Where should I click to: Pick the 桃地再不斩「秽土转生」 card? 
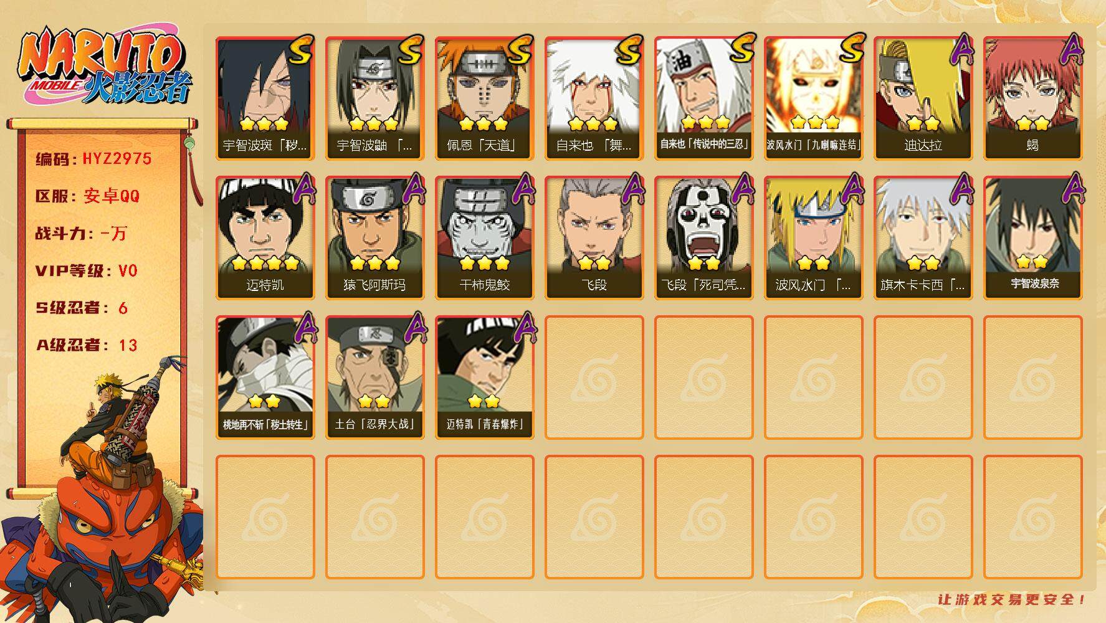[265, 378]
